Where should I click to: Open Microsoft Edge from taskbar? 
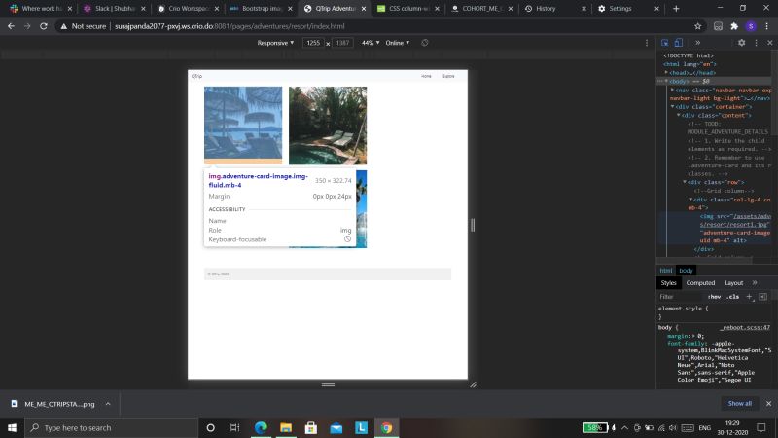pos(261,427)
